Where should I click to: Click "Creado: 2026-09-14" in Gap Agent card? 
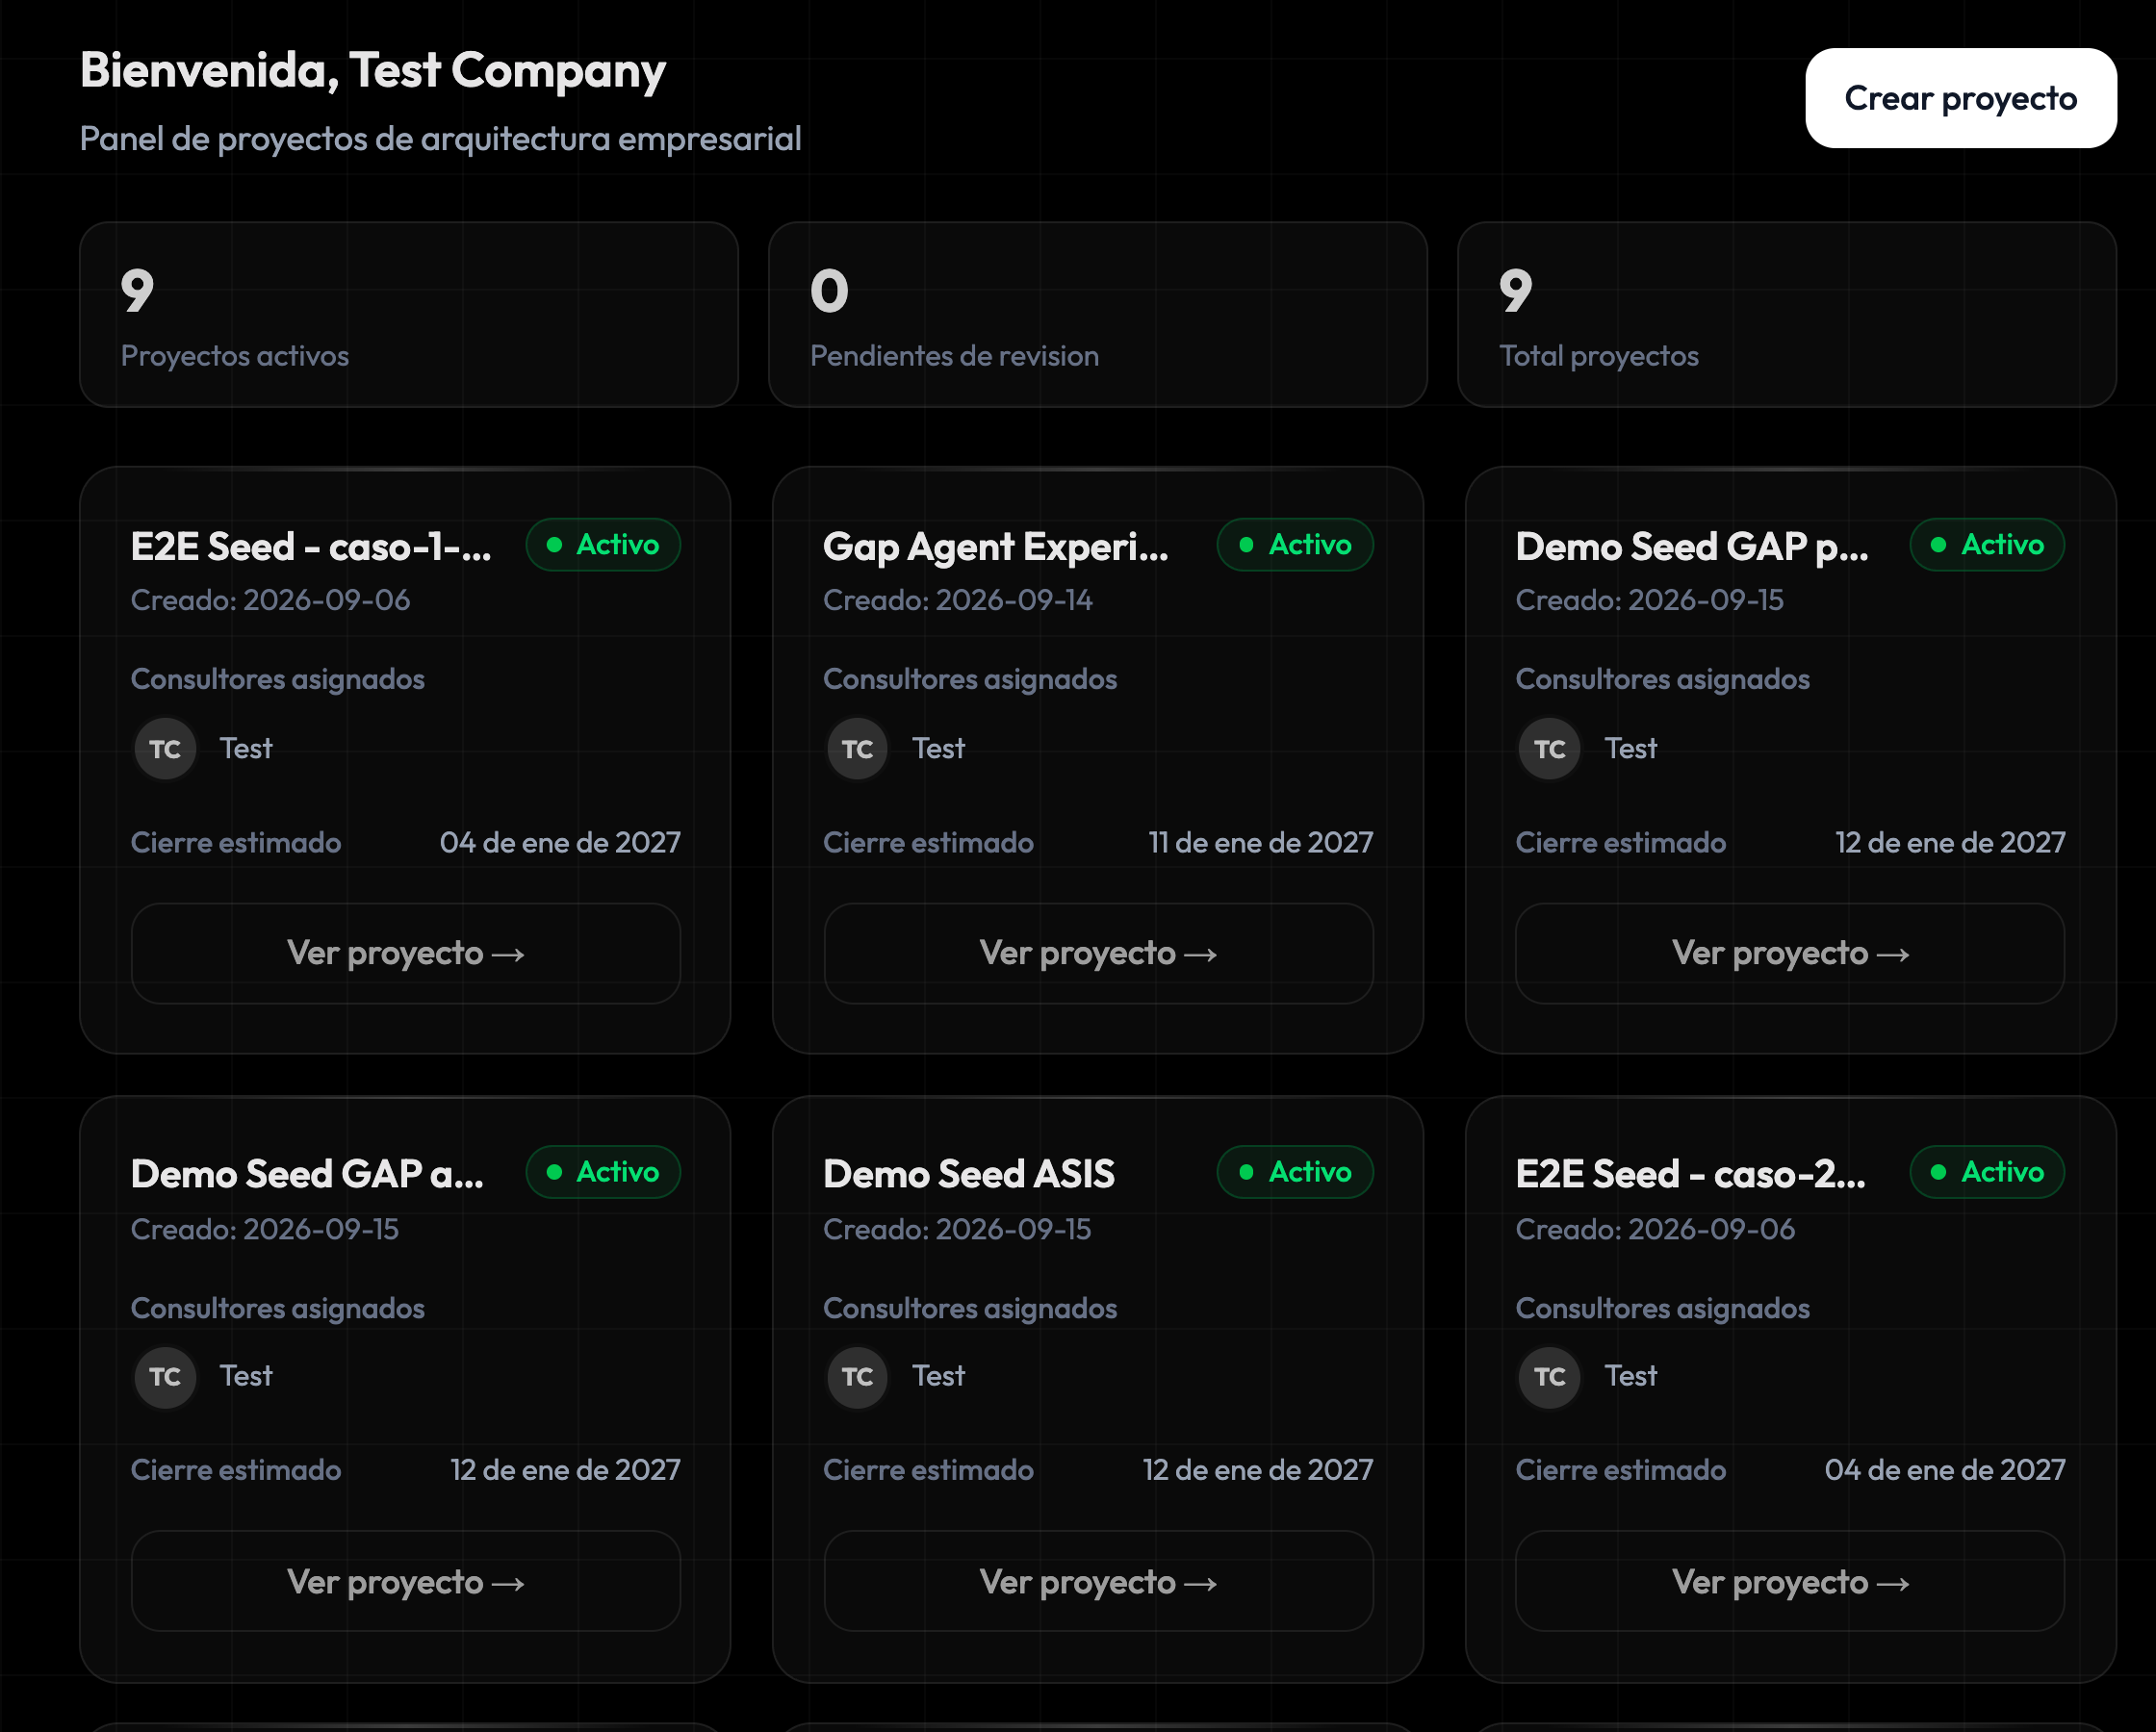[x=958, y=600]
